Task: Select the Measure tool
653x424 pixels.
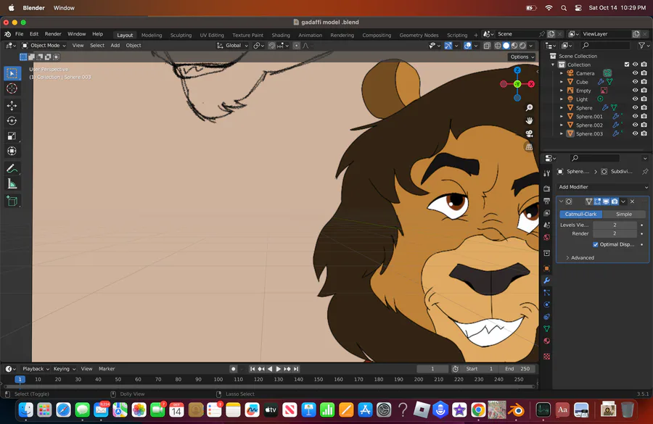Action: (12, 183)
